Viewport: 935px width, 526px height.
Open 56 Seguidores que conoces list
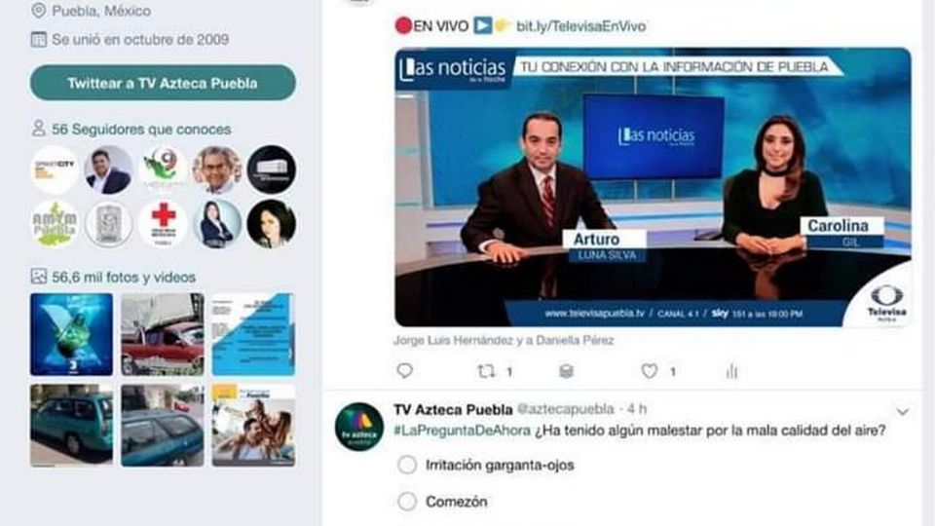(x=140, y=129)
